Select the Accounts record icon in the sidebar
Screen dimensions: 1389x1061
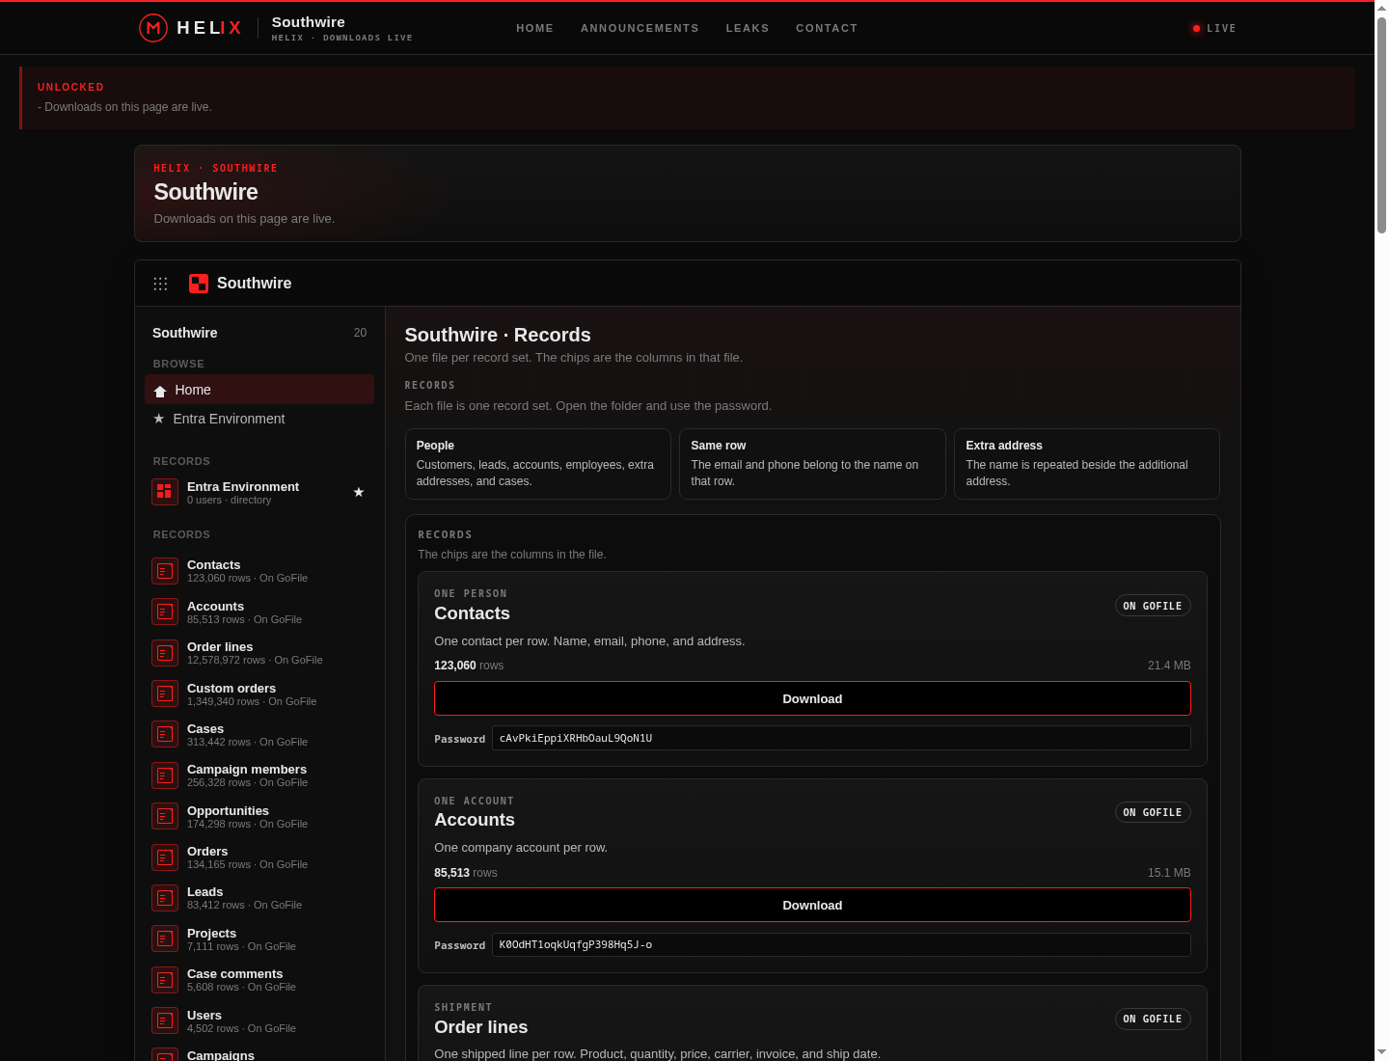[165, 612]
